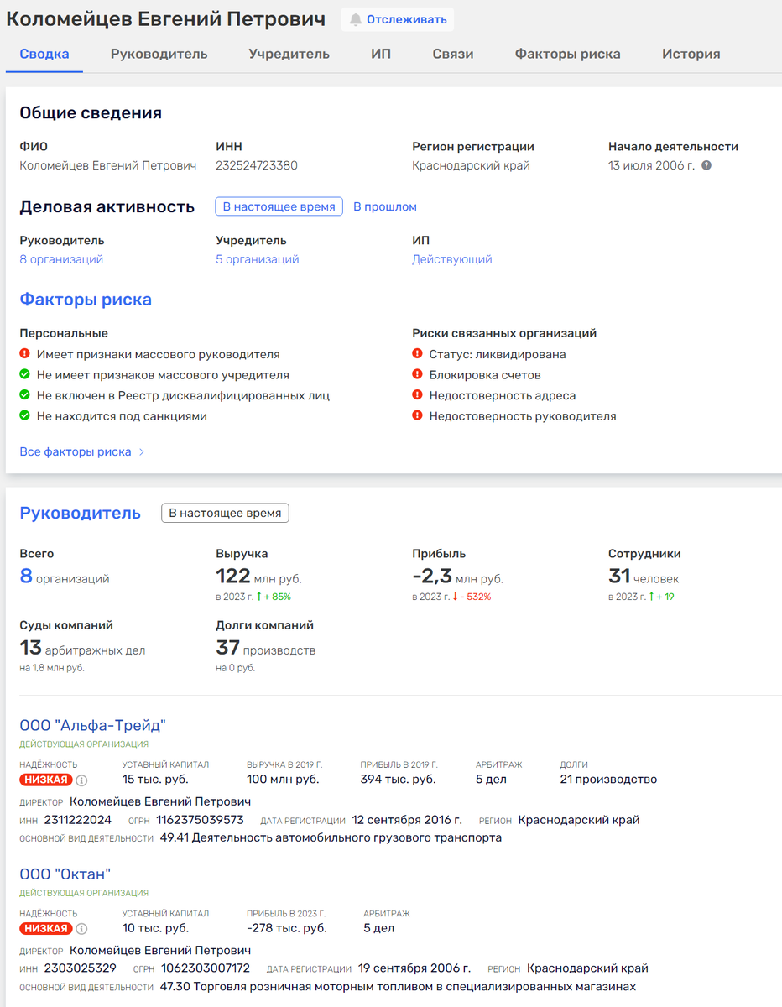The height and width of the screenshot is (1007, 782).
Task: Toggle В настоящее время in Деловая активность
Action: point(279,206)
